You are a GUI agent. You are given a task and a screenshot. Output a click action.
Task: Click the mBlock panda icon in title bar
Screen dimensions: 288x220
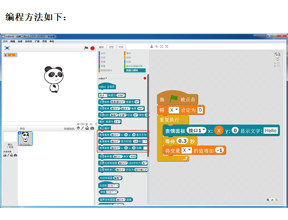coord(3,36)
